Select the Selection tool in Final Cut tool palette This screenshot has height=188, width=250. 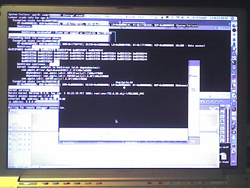[222, 109]
